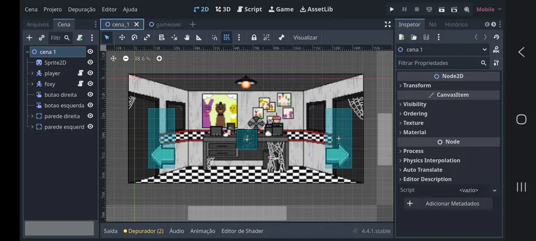
Task: Save the edited resource floppy icon
Action: pyautogui.click(x=426, y=37)
